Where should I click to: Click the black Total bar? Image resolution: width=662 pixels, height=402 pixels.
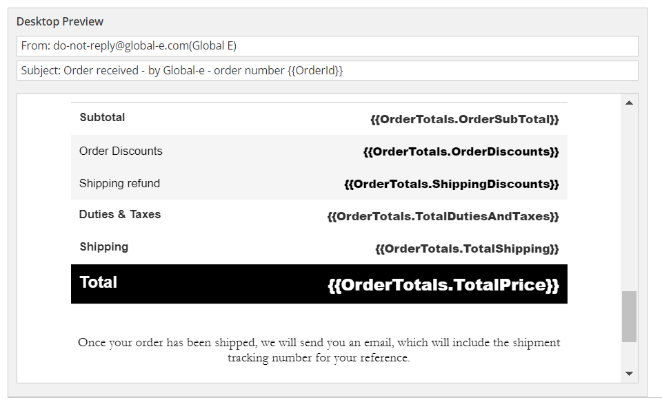[x=319, y=284]
